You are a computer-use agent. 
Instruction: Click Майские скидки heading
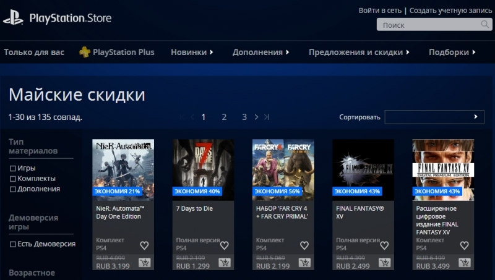[77, 95]
